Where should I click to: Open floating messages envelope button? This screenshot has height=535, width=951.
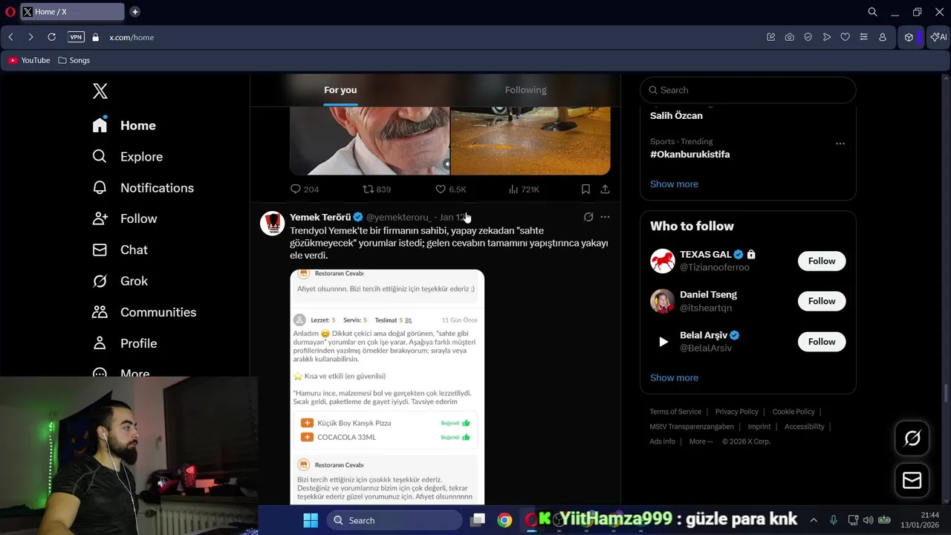click(912, 481)
